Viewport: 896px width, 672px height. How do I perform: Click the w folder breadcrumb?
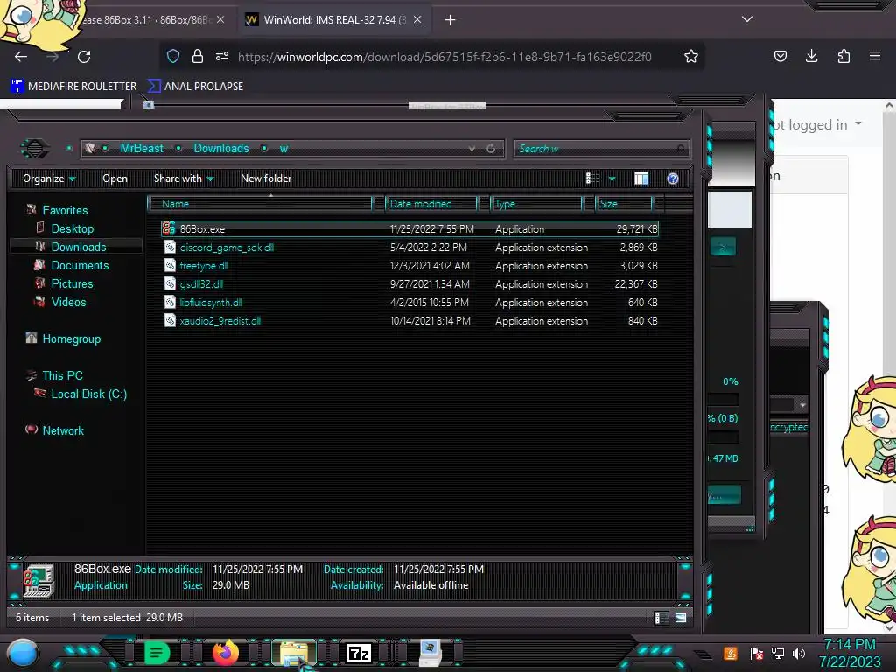pos(283,149)
